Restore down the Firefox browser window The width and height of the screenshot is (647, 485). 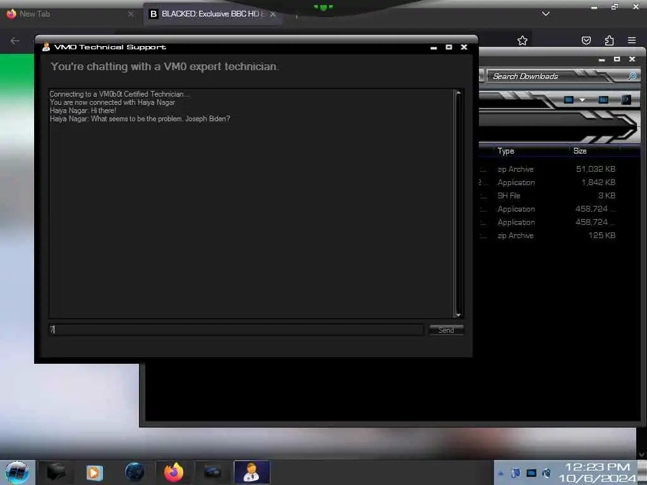615,6
